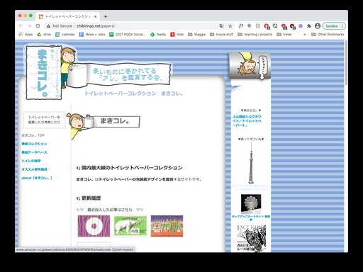Click the green Update button
The image size is (363, 272).
(334, 26)
